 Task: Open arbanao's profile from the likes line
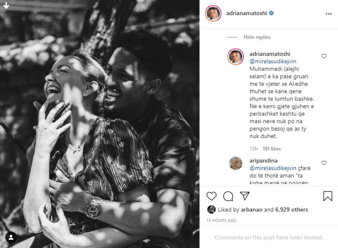click(x=251, y=209)
